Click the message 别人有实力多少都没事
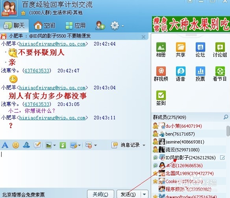The image size is (230, 198). (x=48, y=96)
